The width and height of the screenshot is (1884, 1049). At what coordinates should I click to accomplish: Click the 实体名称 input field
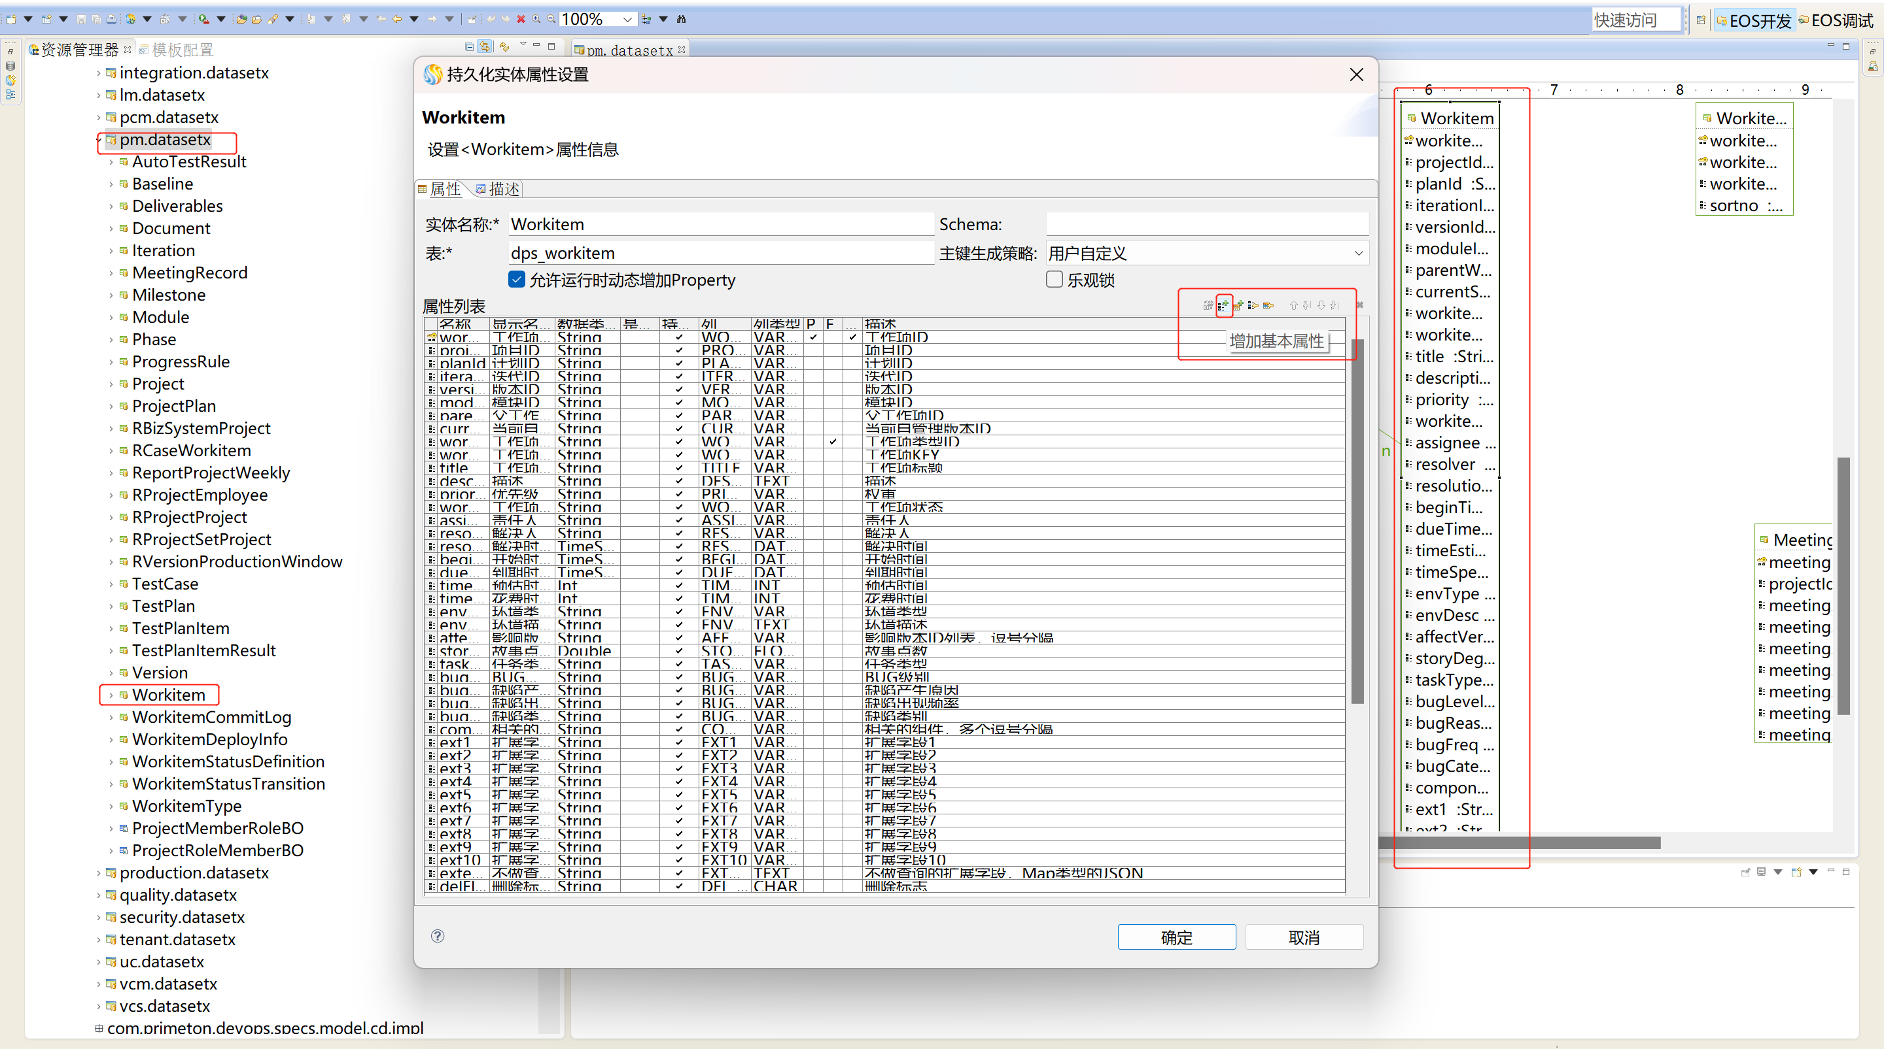[x=720, y=224]
